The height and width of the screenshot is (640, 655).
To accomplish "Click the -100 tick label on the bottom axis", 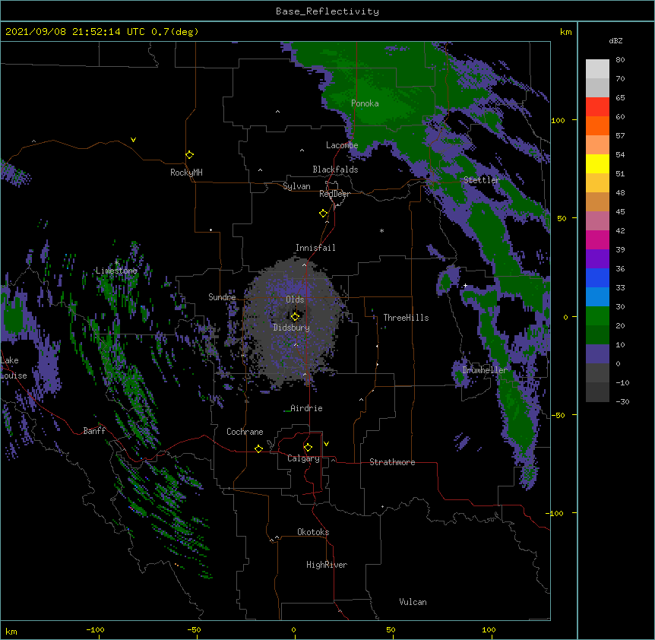I will tap(95, 630).
